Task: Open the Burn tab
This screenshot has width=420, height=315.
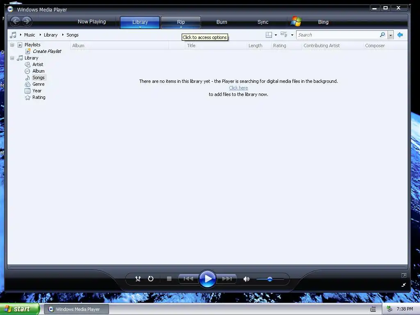Action: click(x=221, y=22)
